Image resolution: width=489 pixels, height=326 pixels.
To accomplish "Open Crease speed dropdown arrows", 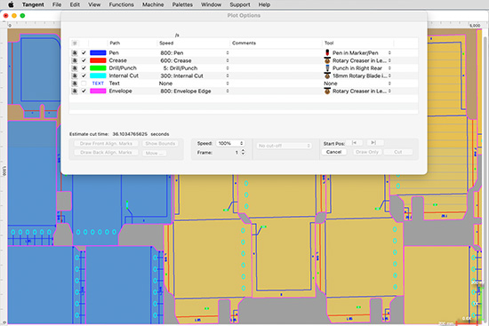I will pyautogui.click(x=228, y=60).
